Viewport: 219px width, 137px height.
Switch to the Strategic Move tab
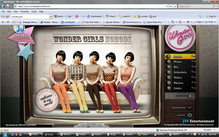coord(29,22)
